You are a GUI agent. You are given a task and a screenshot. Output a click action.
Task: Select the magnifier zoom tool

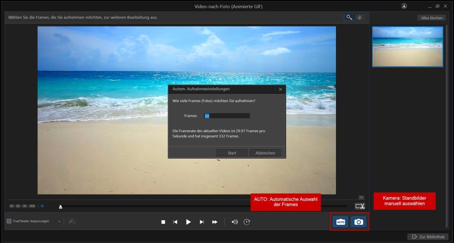click(349, 17)
